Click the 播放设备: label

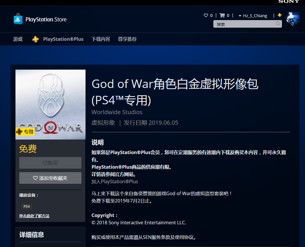pos(29,195)
